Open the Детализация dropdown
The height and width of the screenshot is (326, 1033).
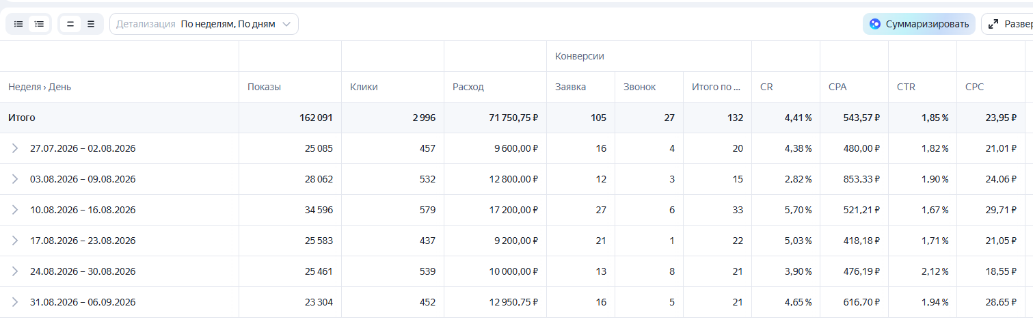(204, 24)
